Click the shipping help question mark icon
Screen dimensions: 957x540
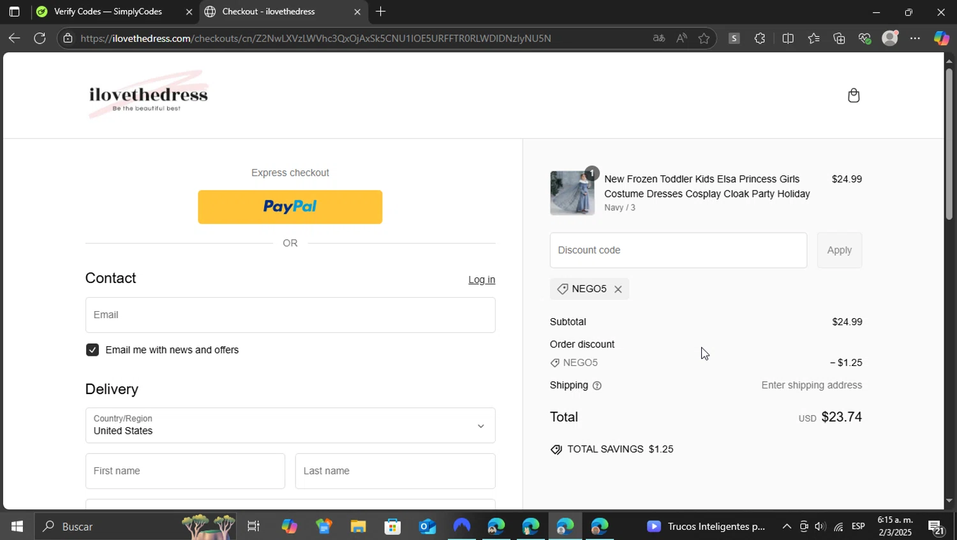coord(597,386)
